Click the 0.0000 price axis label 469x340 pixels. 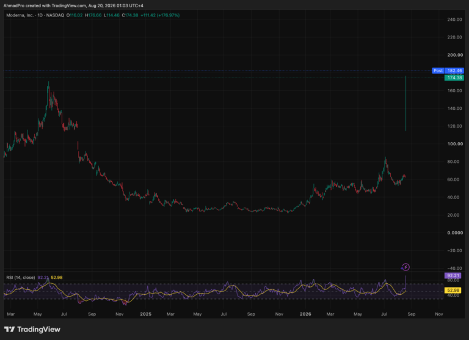tap(455, 233)
